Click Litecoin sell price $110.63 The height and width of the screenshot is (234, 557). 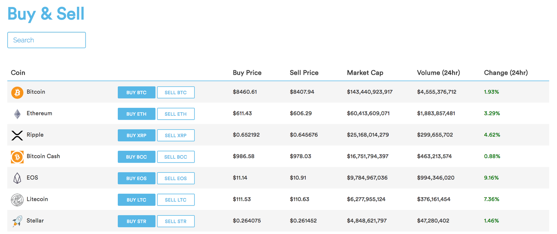click(300, 199)
